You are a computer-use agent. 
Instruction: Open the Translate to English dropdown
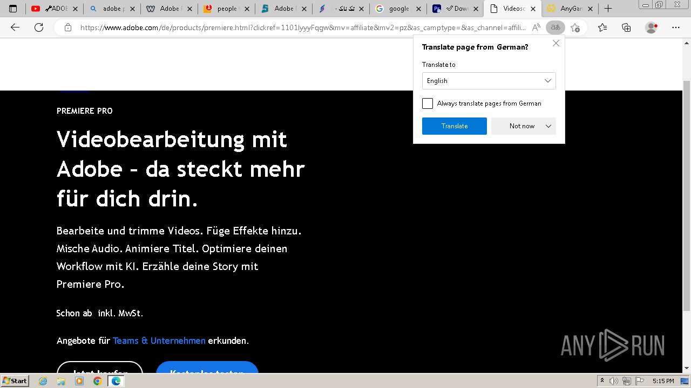click(x=489, y=81)
